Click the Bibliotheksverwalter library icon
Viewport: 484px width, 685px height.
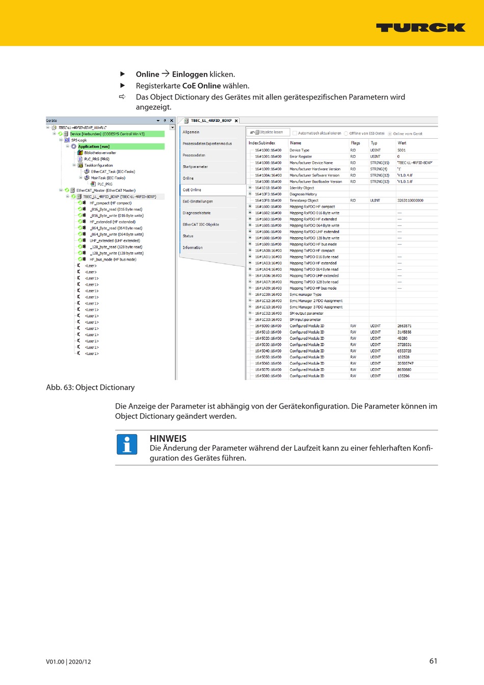pos(80,153)
